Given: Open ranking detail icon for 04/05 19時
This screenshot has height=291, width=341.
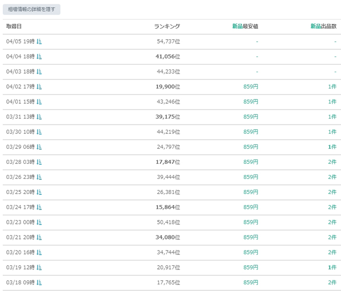Looking at the screenshot, I should point(39,41).
